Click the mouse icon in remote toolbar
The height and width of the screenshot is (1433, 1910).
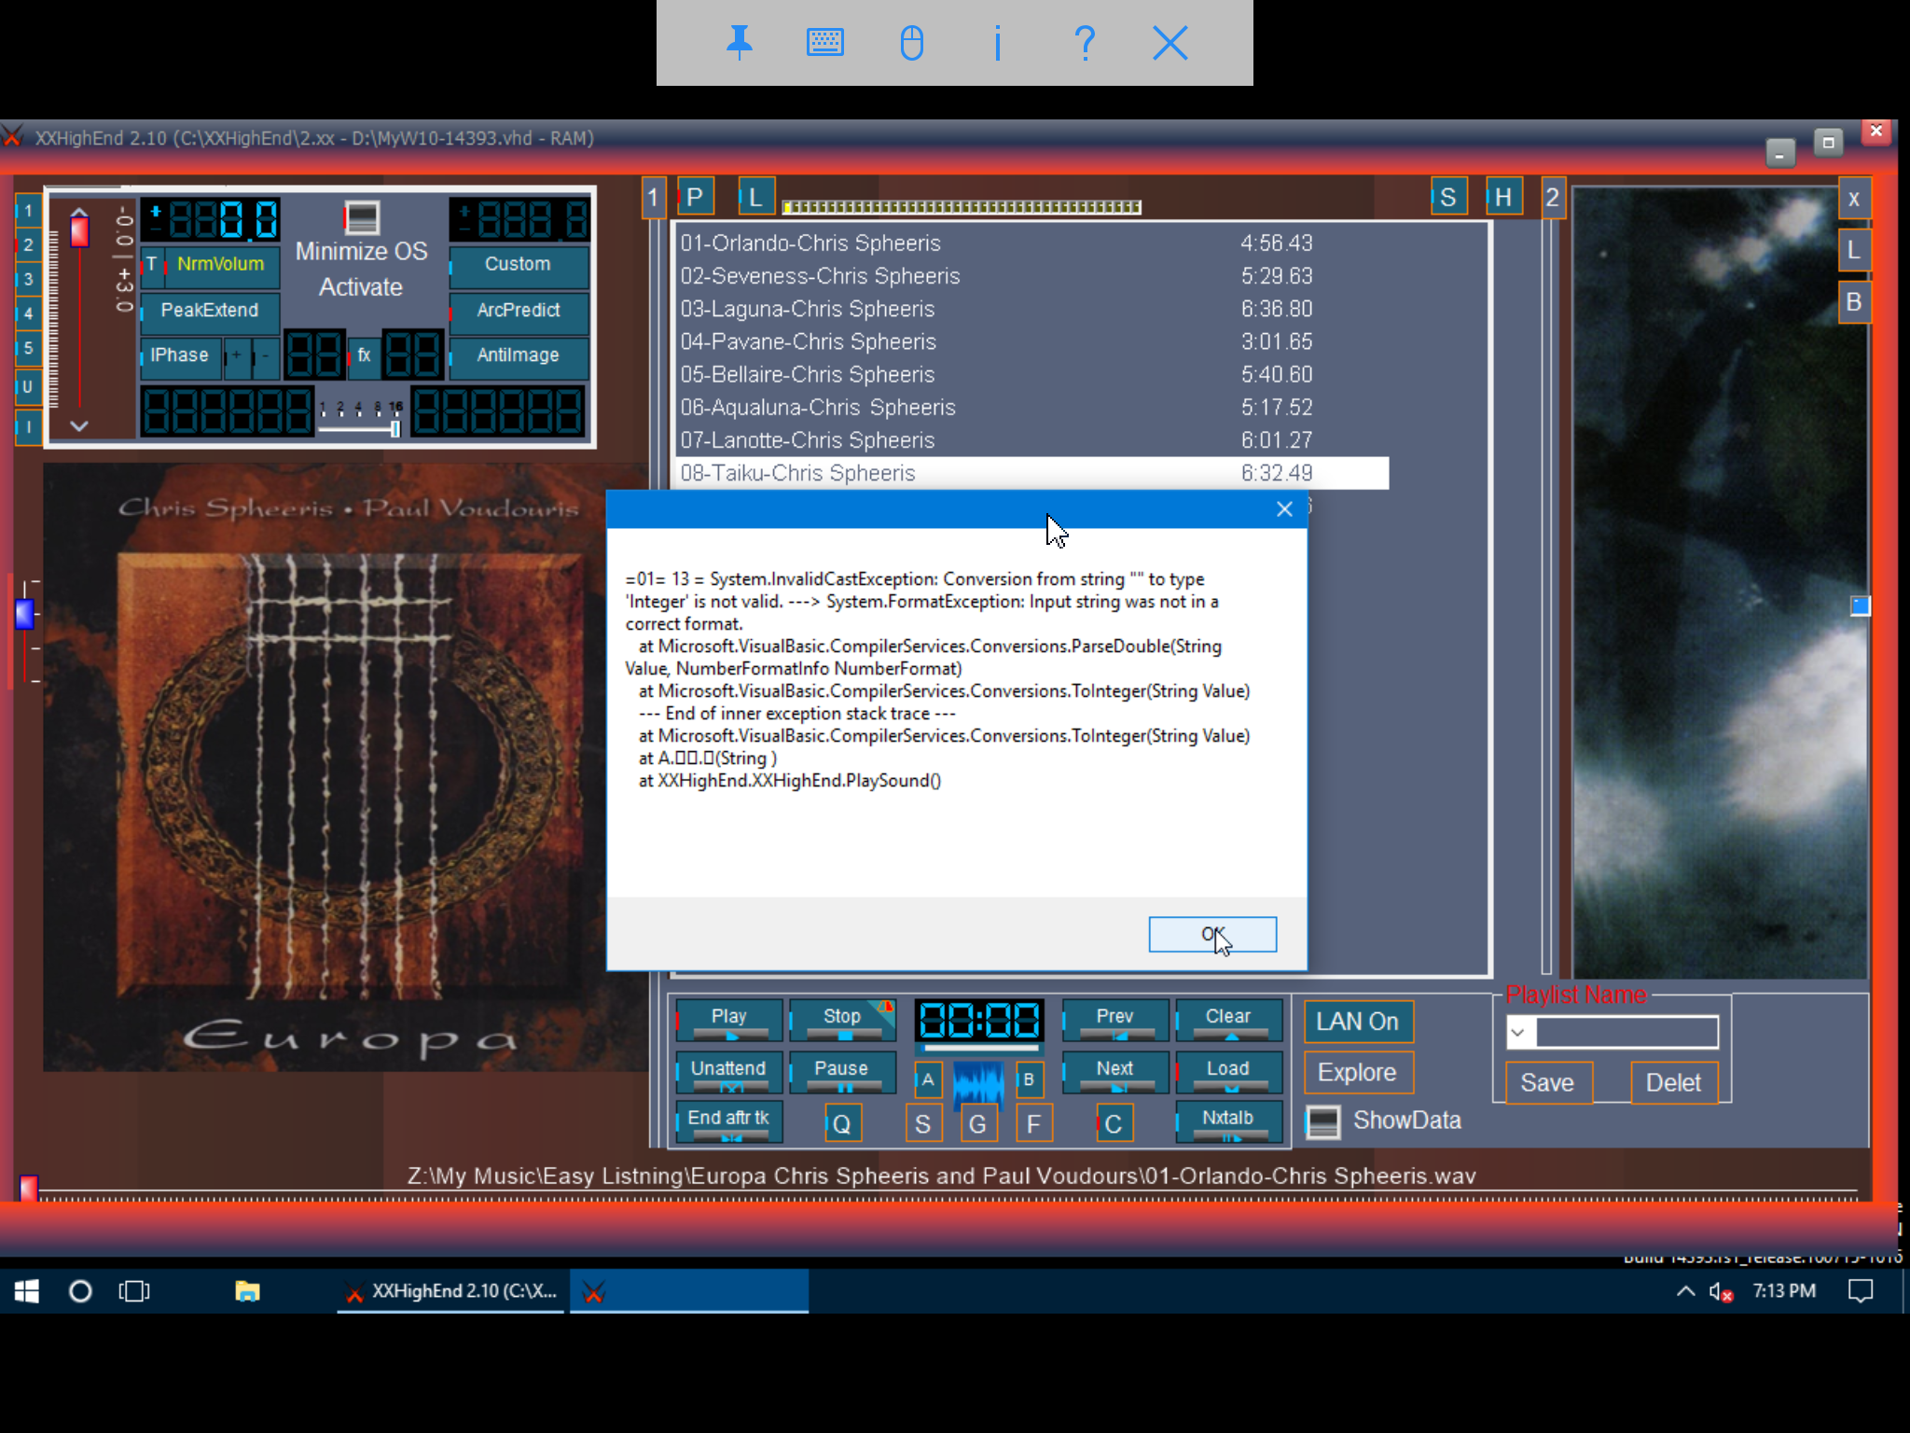point(911,43)
